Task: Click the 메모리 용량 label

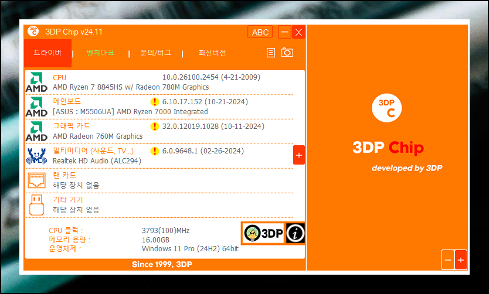Action: pos(70,240)
